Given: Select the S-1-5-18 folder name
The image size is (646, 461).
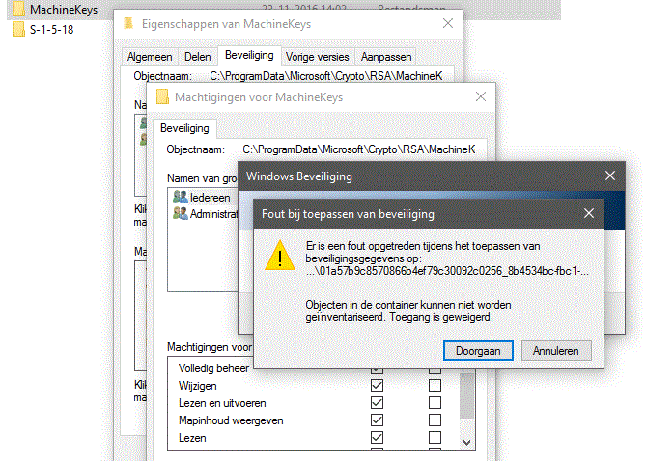Looking at the screenshot, I should (51, 29).
